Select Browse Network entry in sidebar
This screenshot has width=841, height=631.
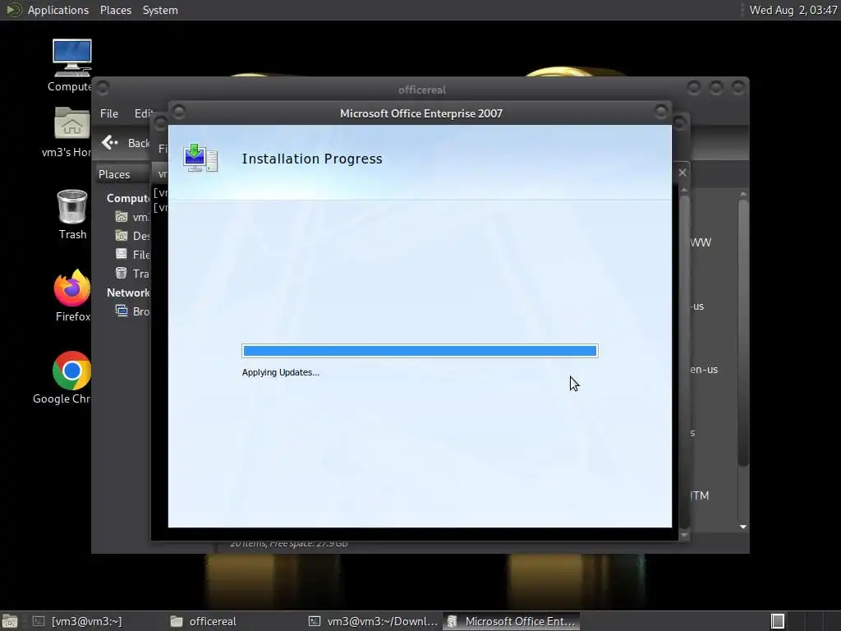click(x=132, y=311)
